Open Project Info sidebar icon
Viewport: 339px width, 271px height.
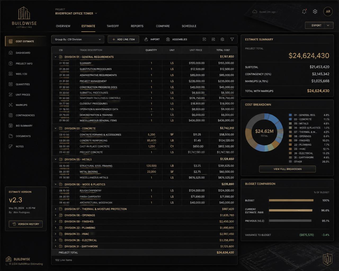[x=11, y=64]
